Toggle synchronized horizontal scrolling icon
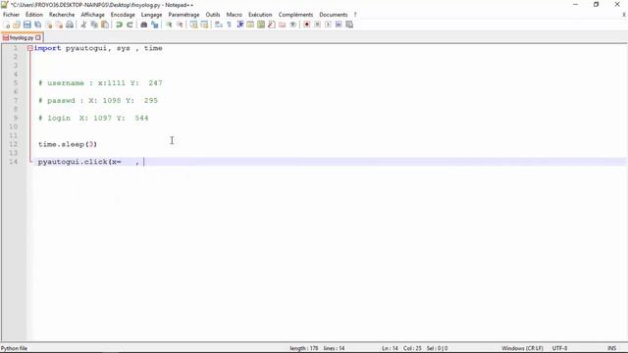 click(204, 25)
